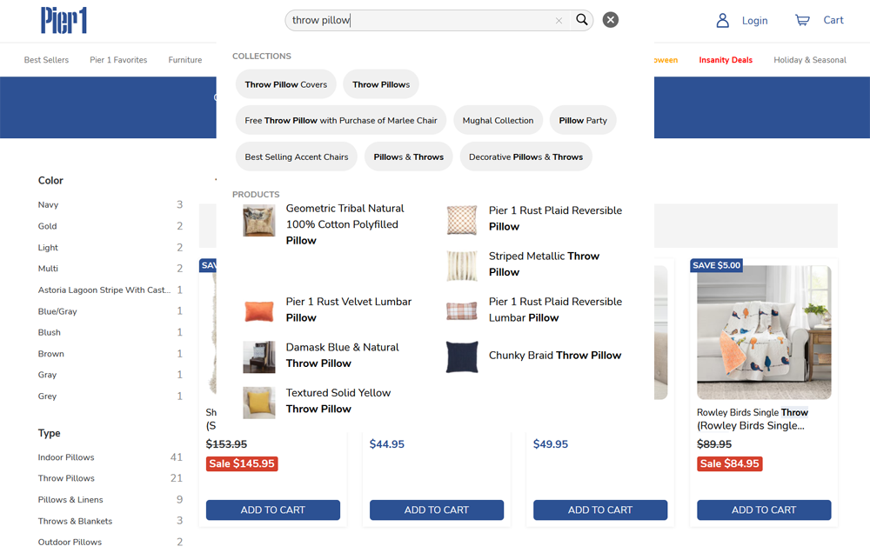Clear the search field with the X
The image size is (870, 553).
[559, 21]
